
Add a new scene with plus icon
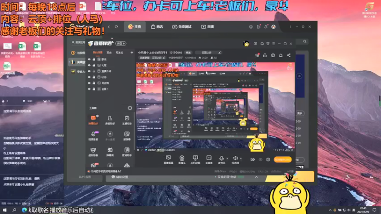(132, 52)
